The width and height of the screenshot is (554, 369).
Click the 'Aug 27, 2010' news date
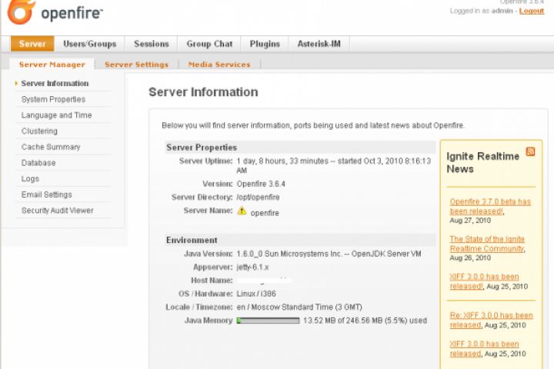(x=470, y=221)
